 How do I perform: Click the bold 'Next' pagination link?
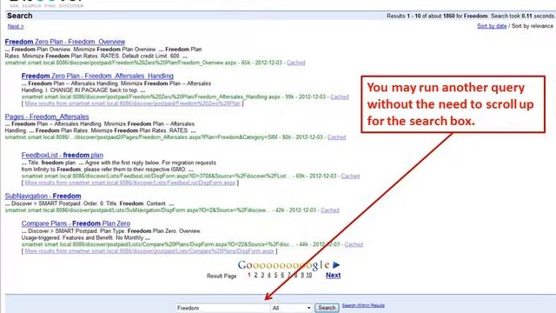333,275
